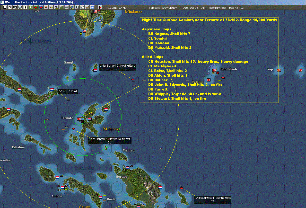Click the globe toolbar icon
The image size is (306, 208).
[x=72, y=7]
